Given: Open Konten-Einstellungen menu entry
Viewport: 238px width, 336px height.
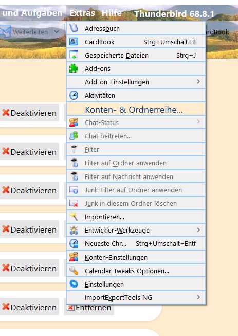Looking at the screenshot, I should tap(136, 257).
